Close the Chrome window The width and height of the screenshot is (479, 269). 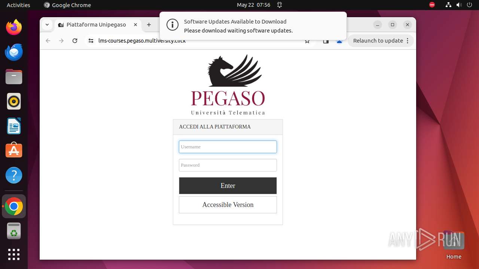pos(408,25)
